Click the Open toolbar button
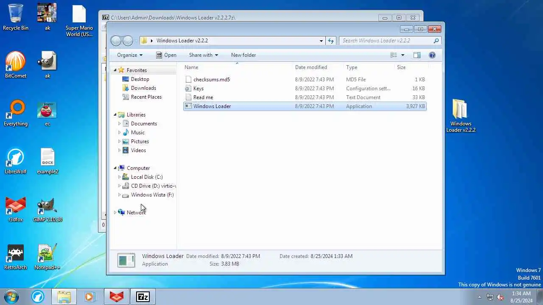543x305 pixels. pyautogui.click(x=166, y=55)
